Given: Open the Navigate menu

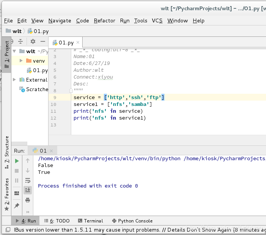Looking at the screenshot, I should (60, 21).
